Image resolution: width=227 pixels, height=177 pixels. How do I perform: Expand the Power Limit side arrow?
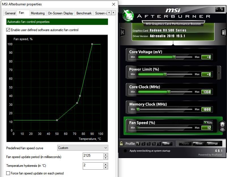click(219, 73)
